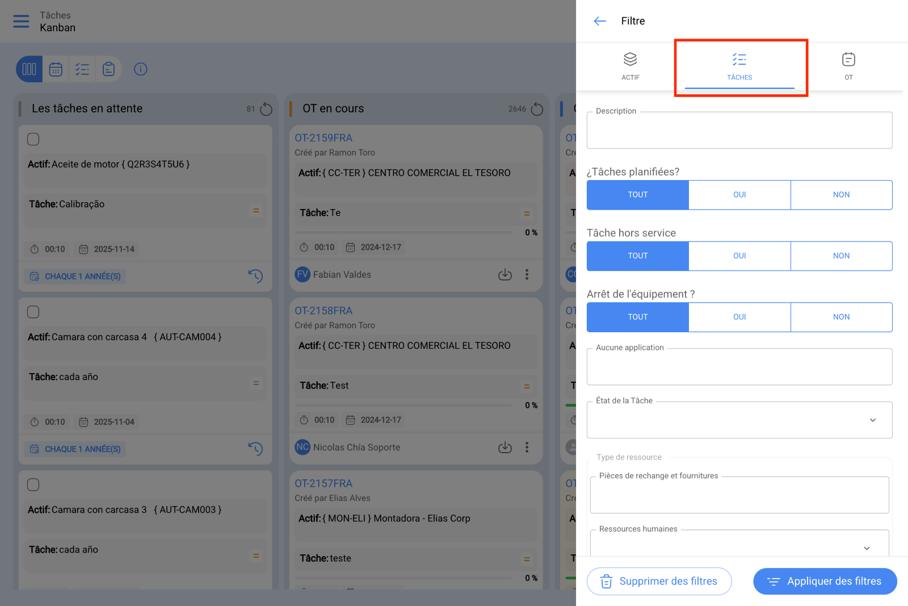Select checkbox on Camara con carcasa 3 card

(33, 484)
